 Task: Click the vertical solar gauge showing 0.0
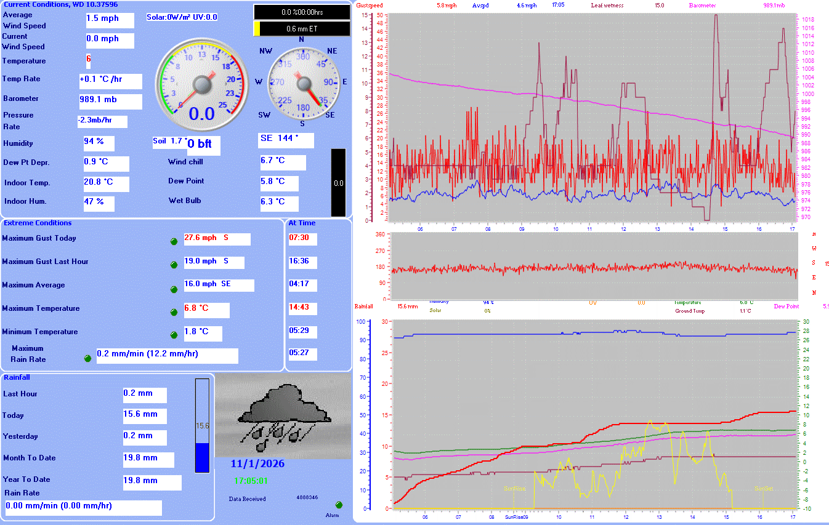(x=338, y=182)
